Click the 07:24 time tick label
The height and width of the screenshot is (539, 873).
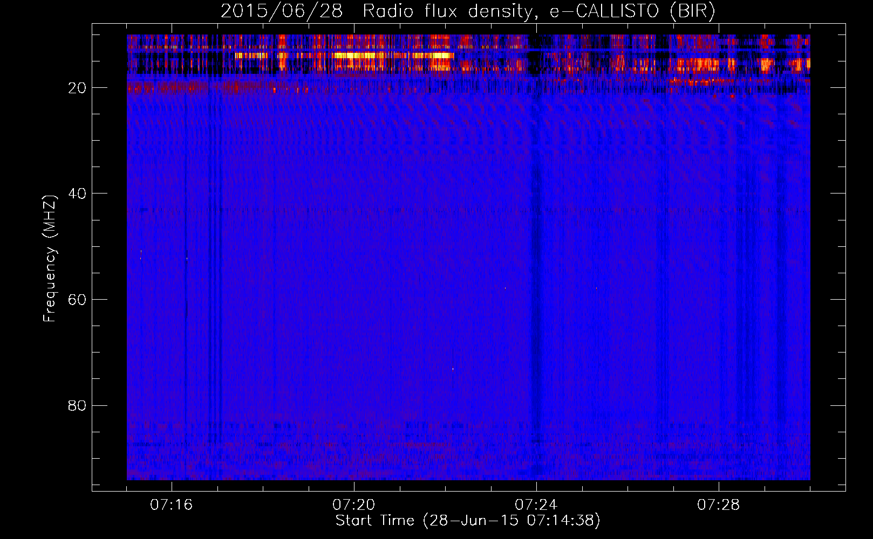(x=536, y=505)
